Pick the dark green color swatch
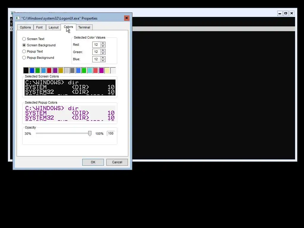The image size is (304, 228). click(x=38, y=70)
